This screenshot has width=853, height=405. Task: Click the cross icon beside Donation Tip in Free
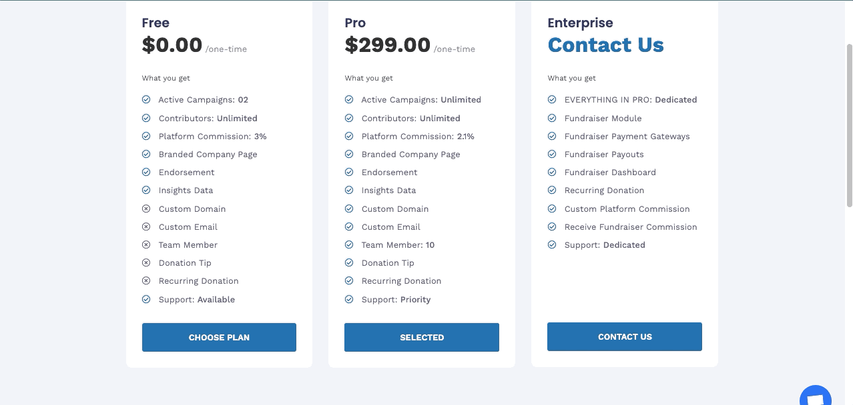click(x=146, y=262)
